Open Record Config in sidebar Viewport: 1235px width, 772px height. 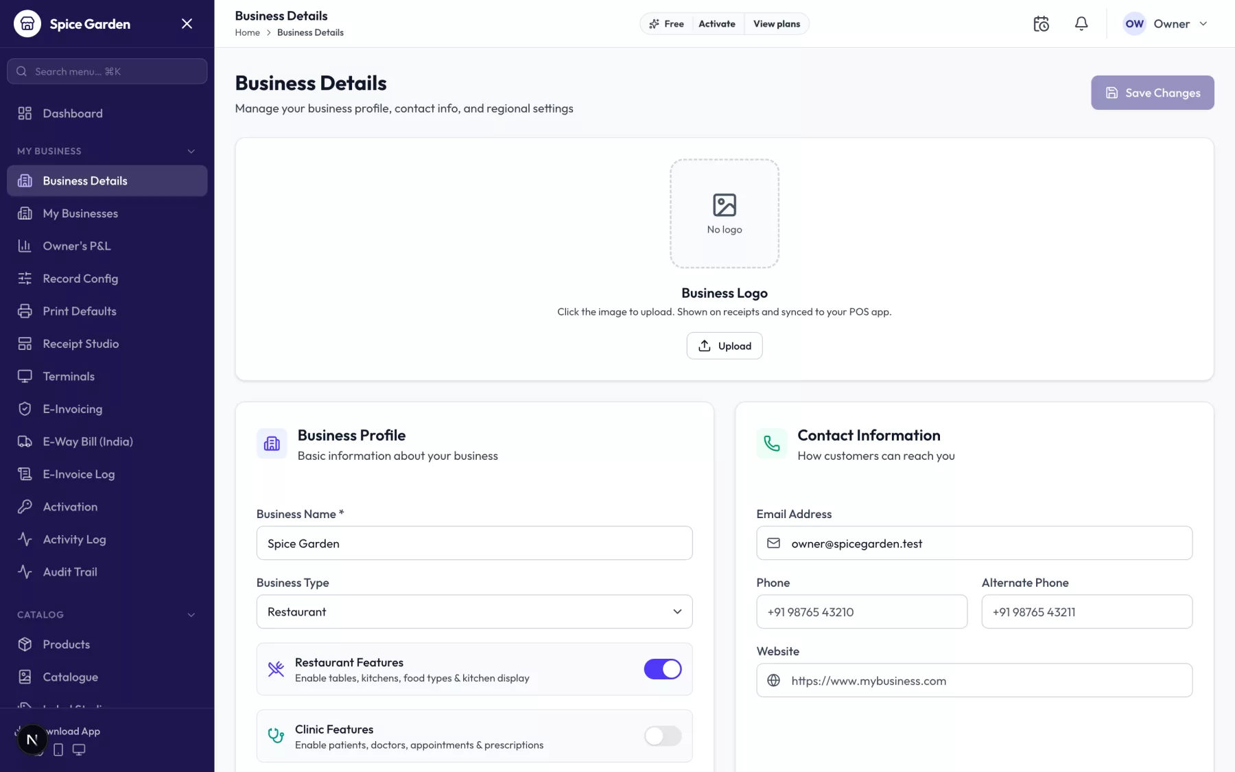tap(107, 279)
